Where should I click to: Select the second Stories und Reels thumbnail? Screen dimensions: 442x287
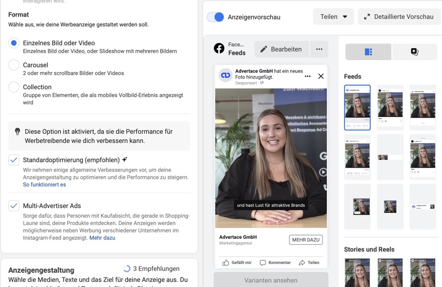click(390, 272)
